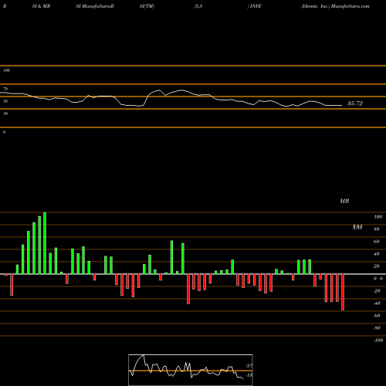Click the MR label above the histogram
Image resolution: width=386 pixels, height=386 pixels.
pos(344,201)
